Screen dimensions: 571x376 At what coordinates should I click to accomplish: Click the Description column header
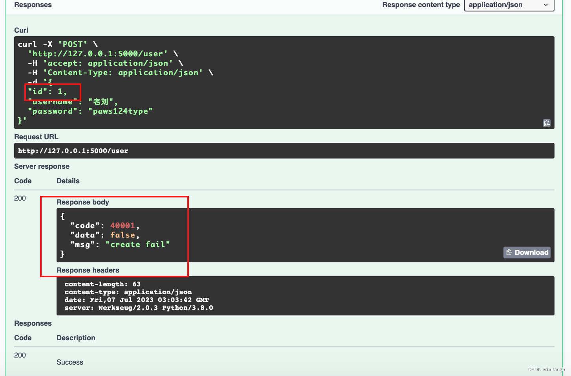pos(76,338)
